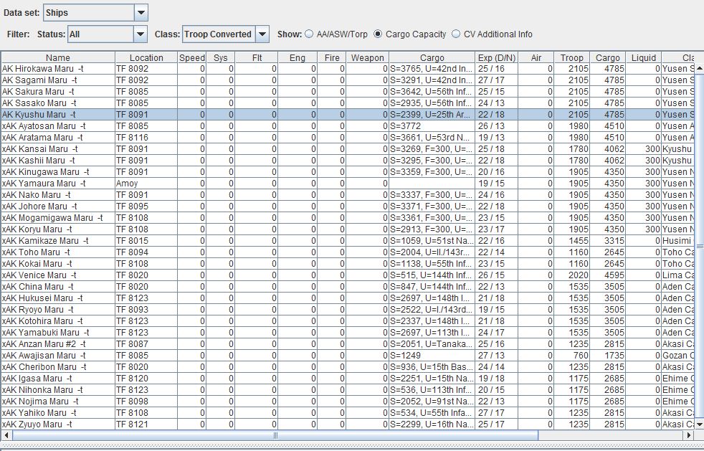Select row xAK Kokai Maru -t
This screenshot has width=704, height=451.
[348, 264]
